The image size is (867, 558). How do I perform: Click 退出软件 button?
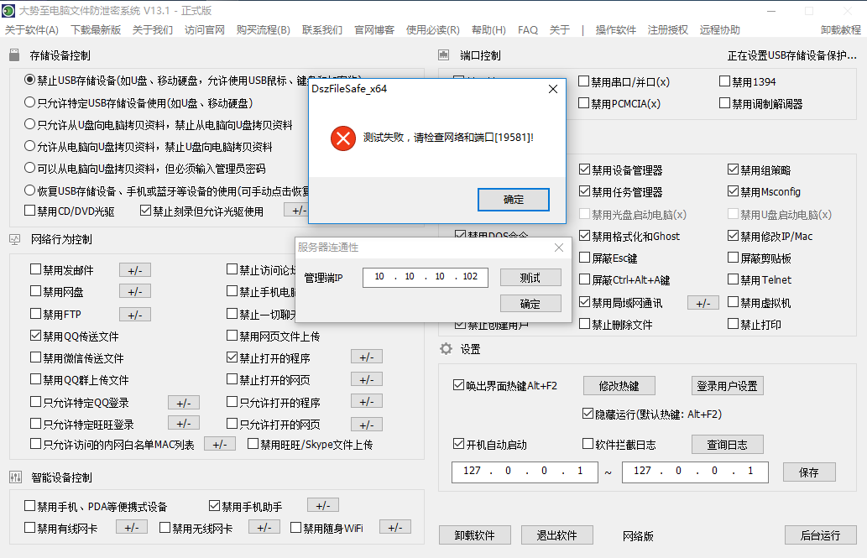pyautogui.click(x=556, y=535)
